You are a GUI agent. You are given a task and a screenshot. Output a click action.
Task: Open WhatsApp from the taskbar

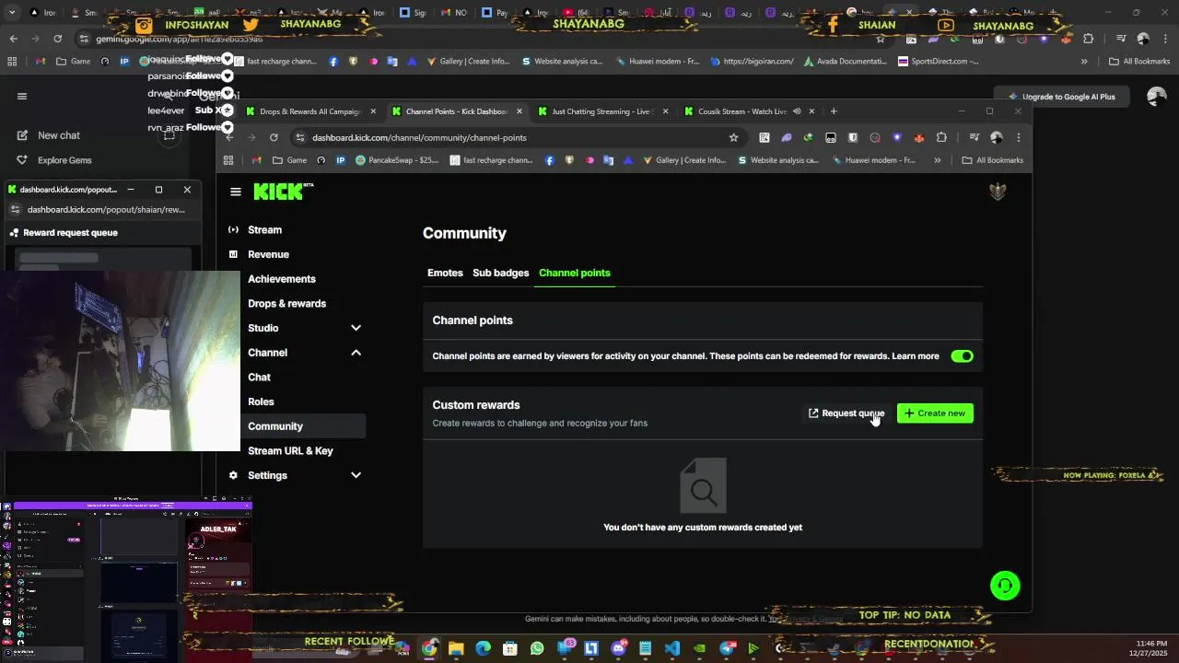point(537,648)
